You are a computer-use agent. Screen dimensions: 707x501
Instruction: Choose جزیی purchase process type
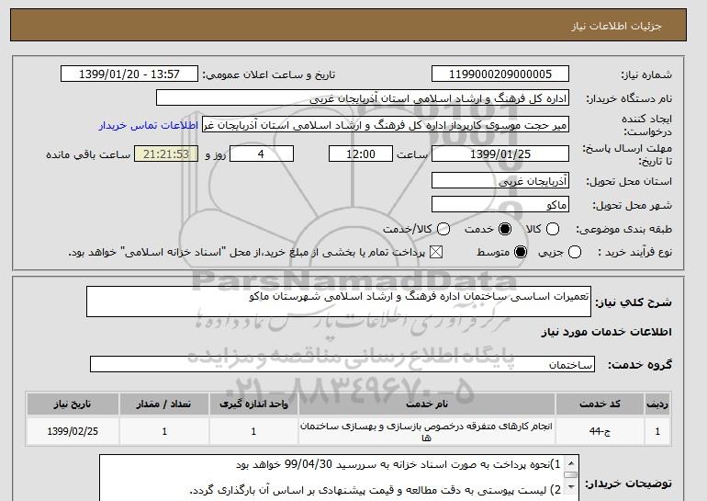[575, 252]
